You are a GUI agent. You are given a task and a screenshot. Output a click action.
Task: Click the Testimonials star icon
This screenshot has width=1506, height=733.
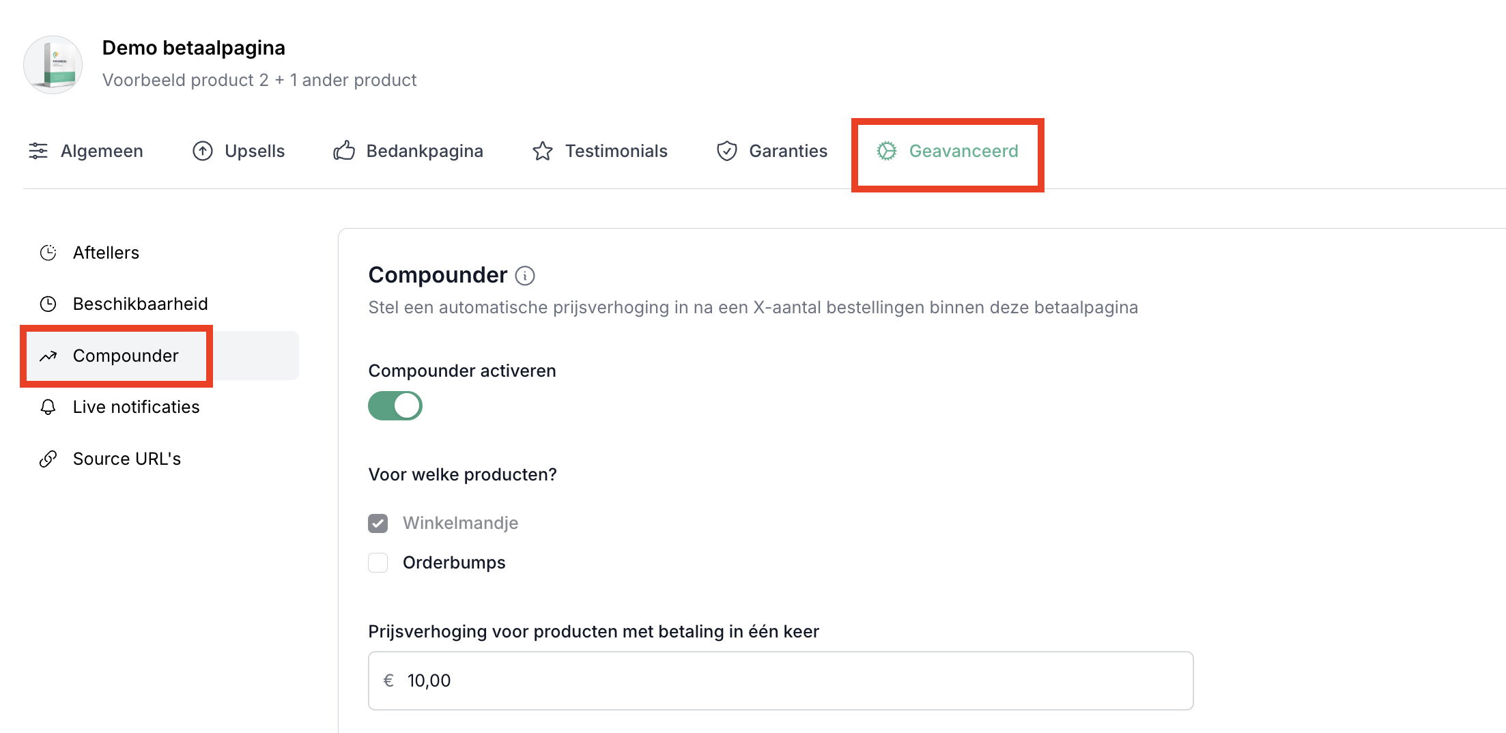point(543,151)
